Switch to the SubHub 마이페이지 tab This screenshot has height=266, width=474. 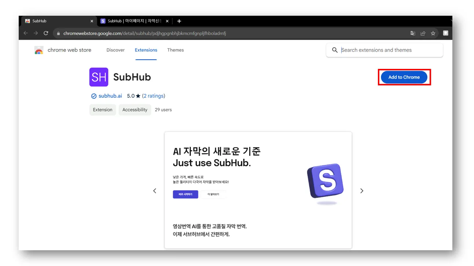tap(135, 21)
